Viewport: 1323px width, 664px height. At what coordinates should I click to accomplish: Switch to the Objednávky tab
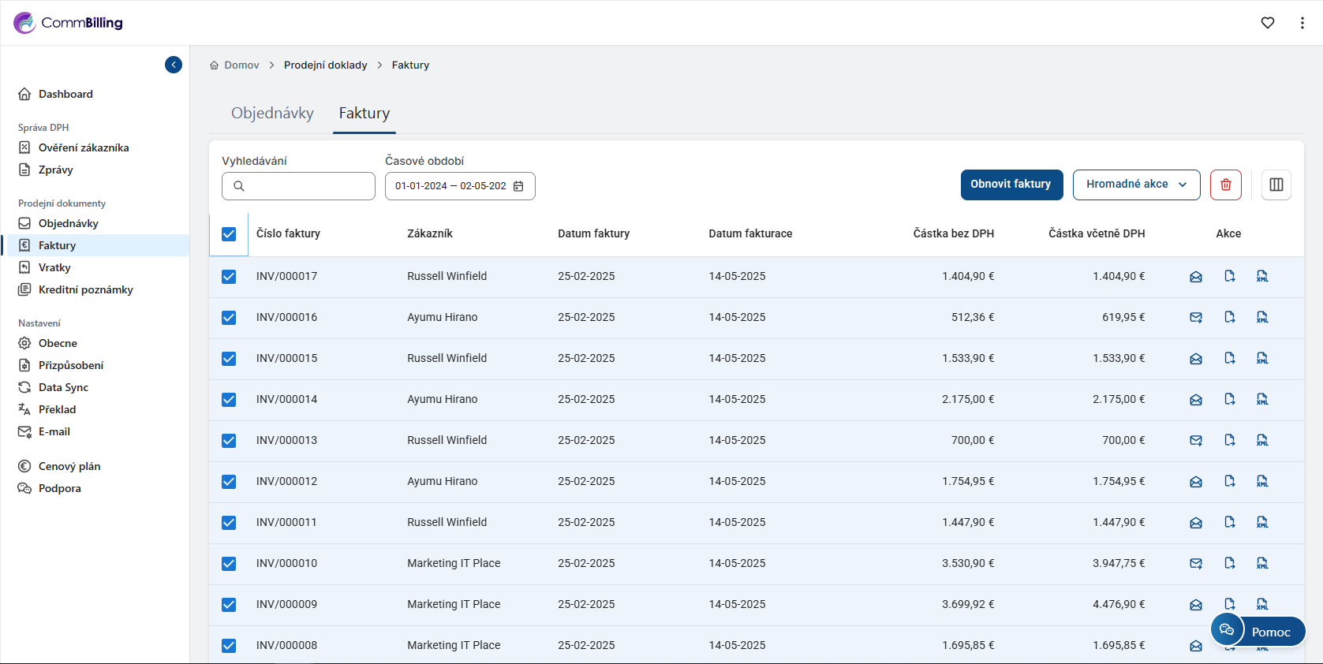[272, 114]
